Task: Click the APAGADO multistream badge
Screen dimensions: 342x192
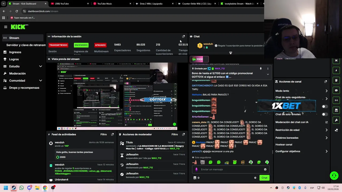Action: coord(100,45)
